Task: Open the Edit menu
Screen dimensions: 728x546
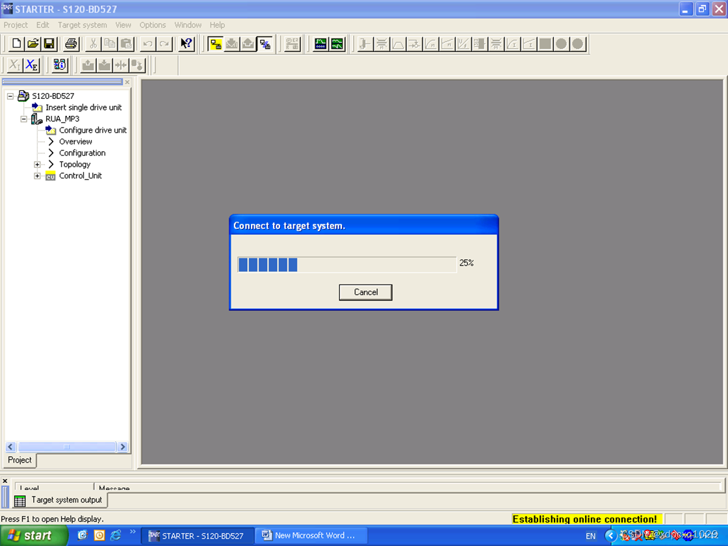Action: [x=43, y=25]
